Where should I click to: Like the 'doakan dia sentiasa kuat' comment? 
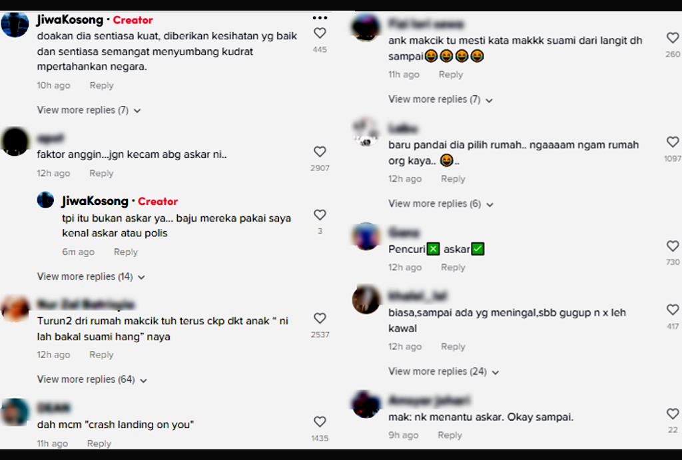pyautogui.click(x=320, y=33)
